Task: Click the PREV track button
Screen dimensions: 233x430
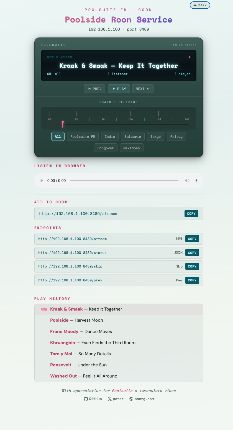Action: (x=94, y=89)
